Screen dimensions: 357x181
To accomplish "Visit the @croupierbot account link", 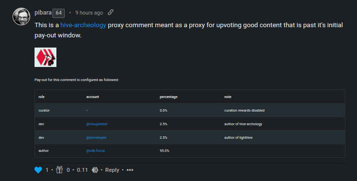I will (x=96, y=124).
